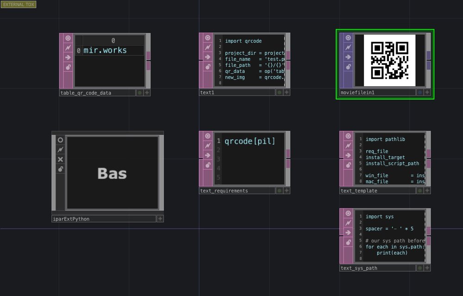
Task: Toggle display circle flag on table_qr_code_data
Action: point(139,93)
